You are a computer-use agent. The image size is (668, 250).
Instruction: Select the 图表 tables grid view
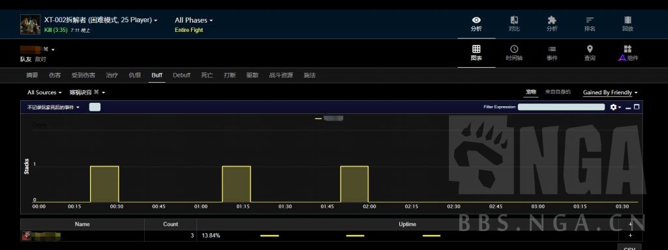coord(476,53)
